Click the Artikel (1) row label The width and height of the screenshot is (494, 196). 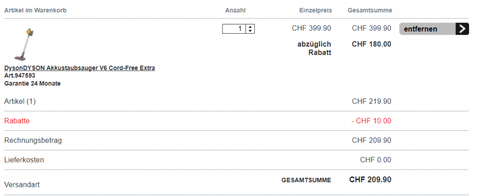(20, 101)
